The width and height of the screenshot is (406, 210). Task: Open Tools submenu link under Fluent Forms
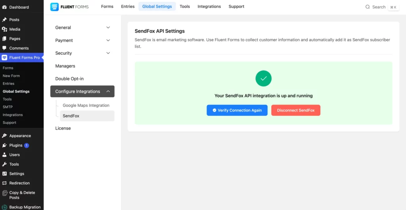tap(7, 99)
